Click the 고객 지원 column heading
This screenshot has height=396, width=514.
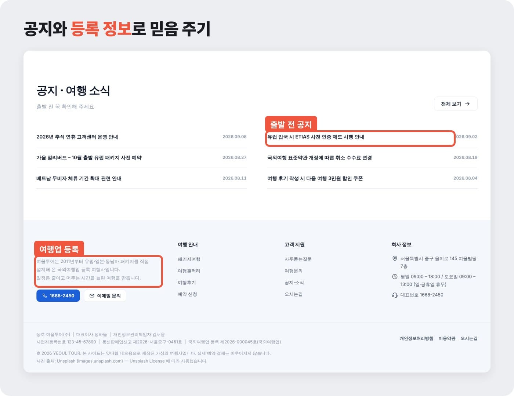[x=294, y=244]
